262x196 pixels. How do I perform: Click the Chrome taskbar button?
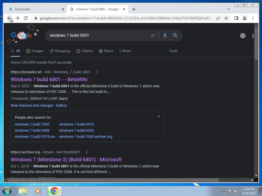(54, 191)
